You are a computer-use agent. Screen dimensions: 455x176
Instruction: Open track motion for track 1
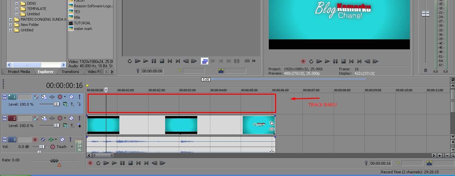44,97
